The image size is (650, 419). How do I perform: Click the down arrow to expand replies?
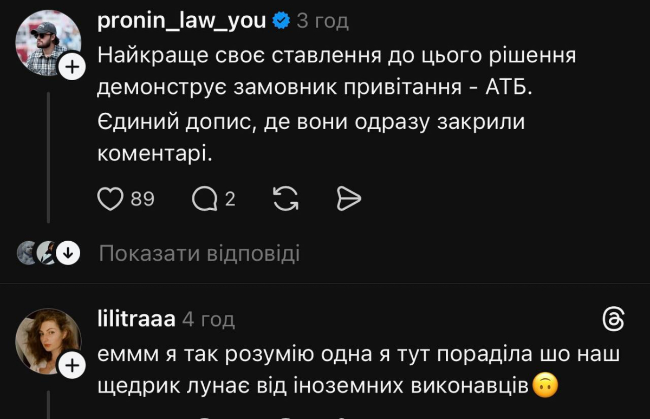[68, 253]
